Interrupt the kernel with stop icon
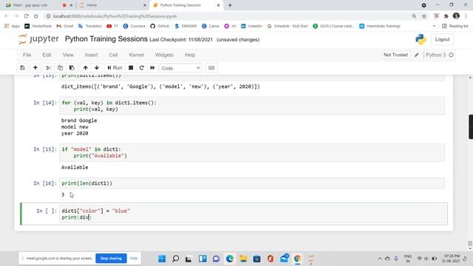473x266 pixels. (131, 68)
